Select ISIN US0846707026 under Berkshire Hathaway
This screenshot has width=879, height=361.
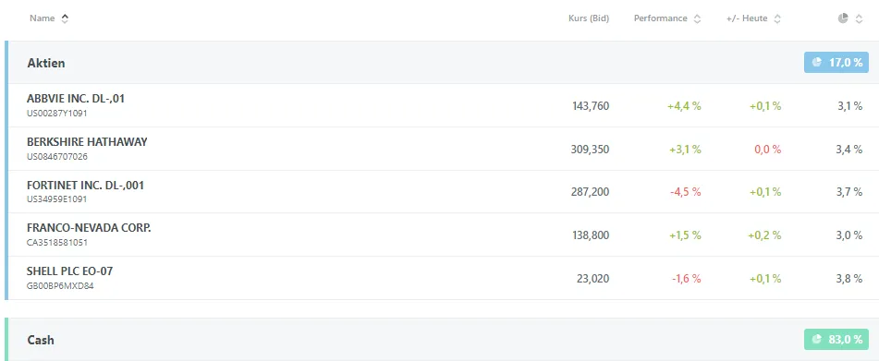click(x=57, y=157)
